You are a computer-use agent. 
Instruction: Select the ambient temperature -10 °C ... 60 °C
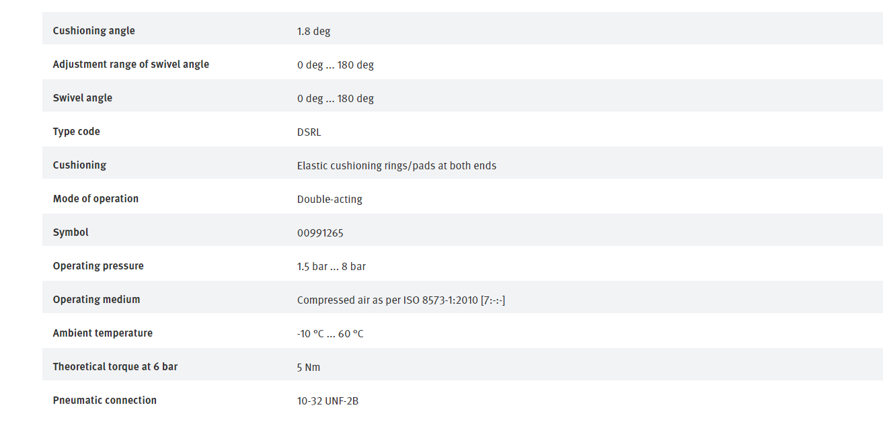[x=330, y=333]
